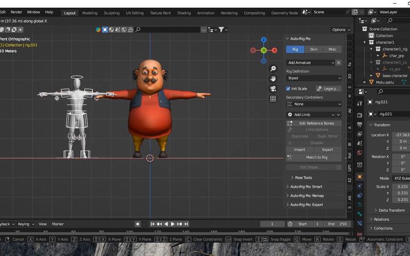Click the pin scene icon in top bar
The height and width of the screenshot is (256, 410).
click(x=347, y=12)
